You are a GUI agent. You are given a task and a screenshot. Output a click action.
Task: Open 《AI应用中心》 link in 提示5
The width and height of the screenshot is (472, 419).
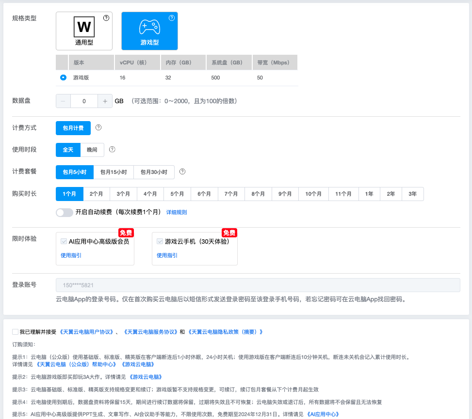tap(323, 414)
